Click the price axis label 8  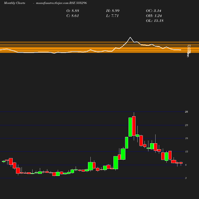pos(186,165)
